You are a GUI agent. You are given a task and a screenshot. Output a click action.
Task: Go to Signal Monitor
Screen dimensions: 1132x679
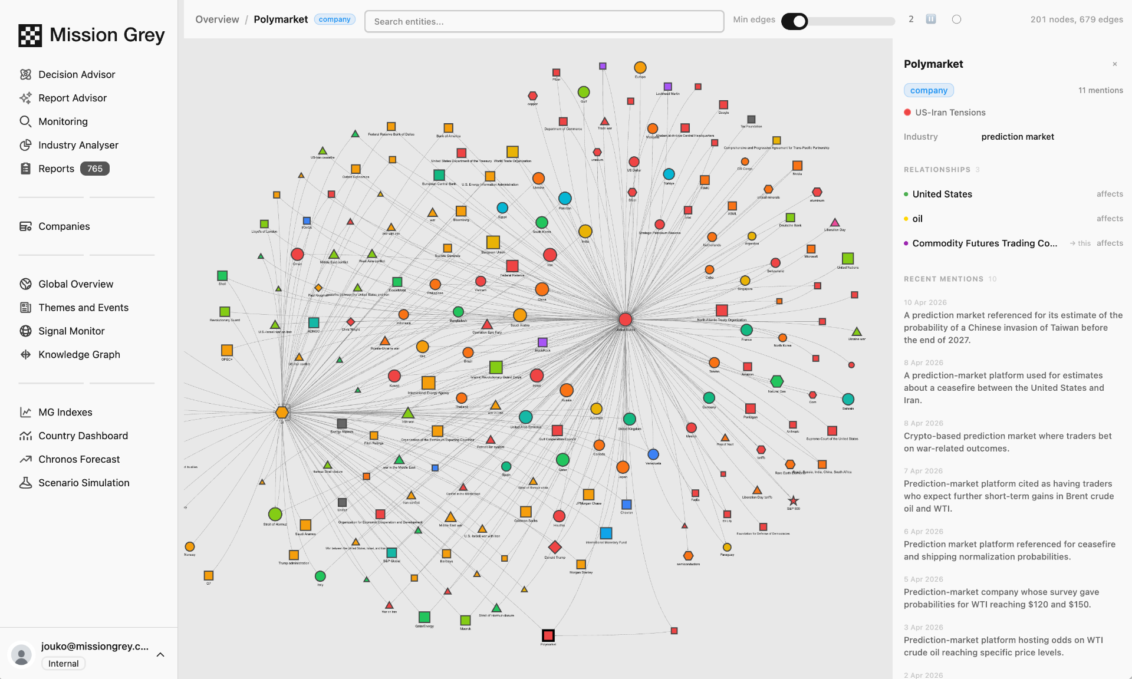coord(71,331)
